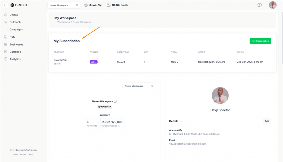Click the Analytics chart icon

pos(6,59)
